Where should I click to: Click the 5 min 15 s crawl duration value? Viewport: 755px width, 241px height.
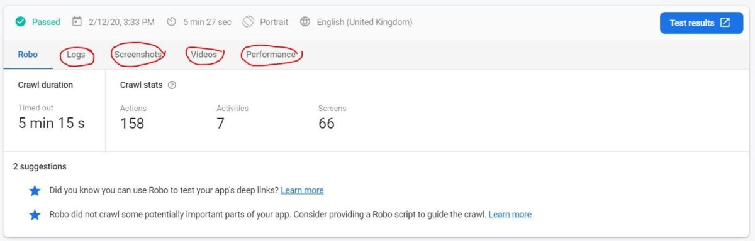coord(51,123)
